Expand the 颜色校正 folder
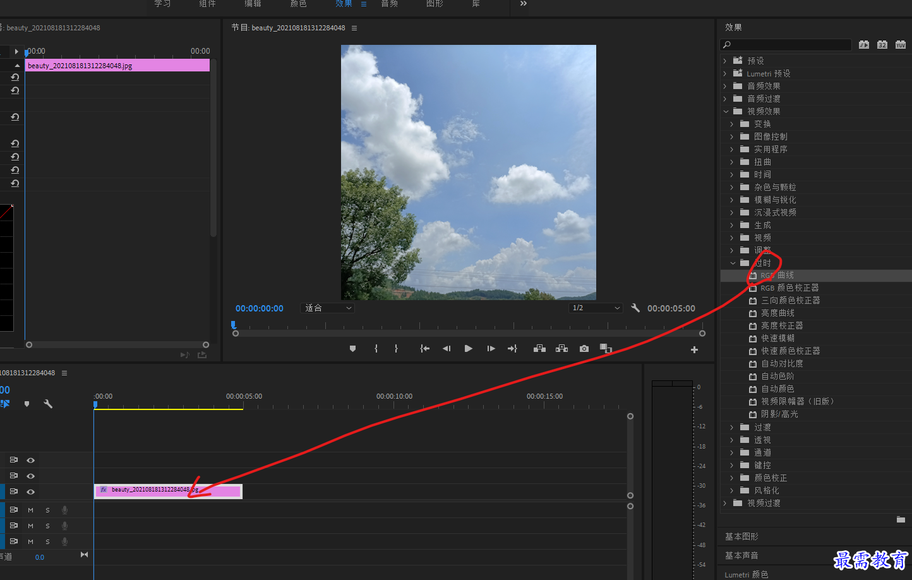912x580 pixels. click(732, 478)
